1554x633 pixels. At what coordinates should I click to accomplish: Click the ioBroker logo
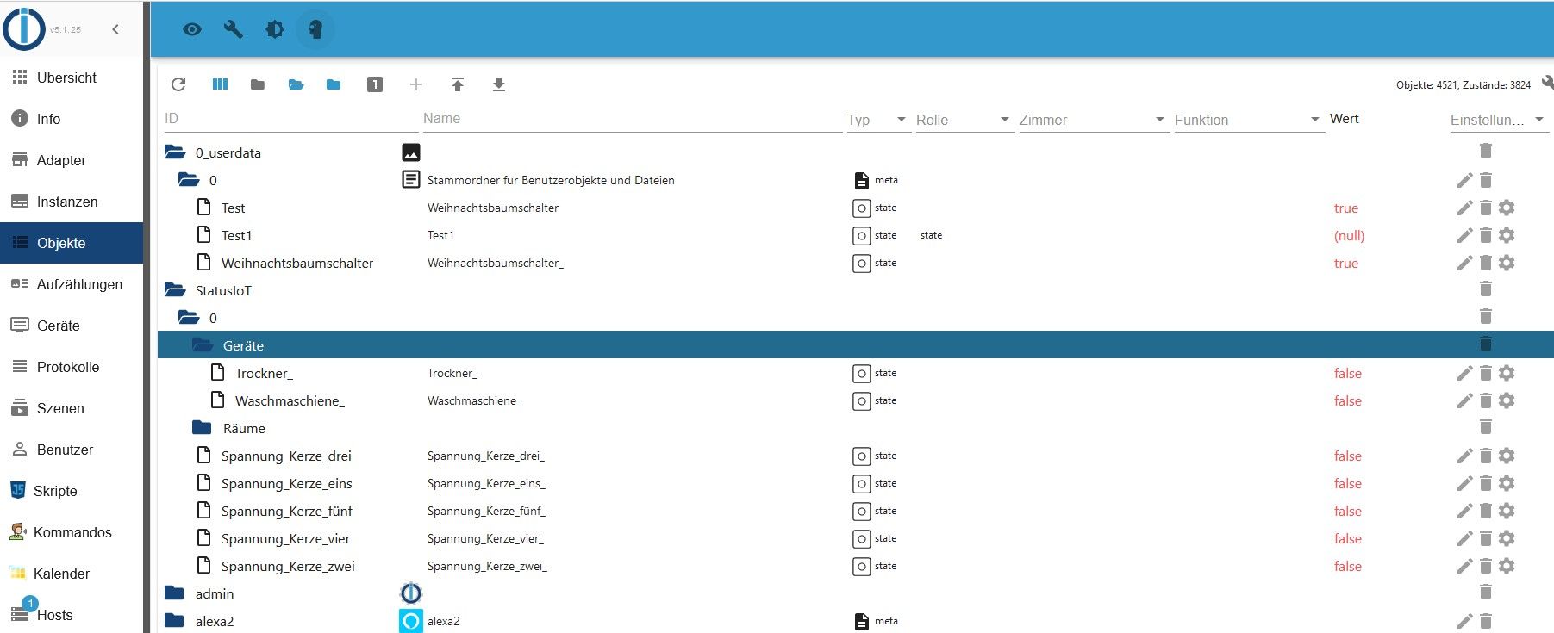(x=23, y=28)
